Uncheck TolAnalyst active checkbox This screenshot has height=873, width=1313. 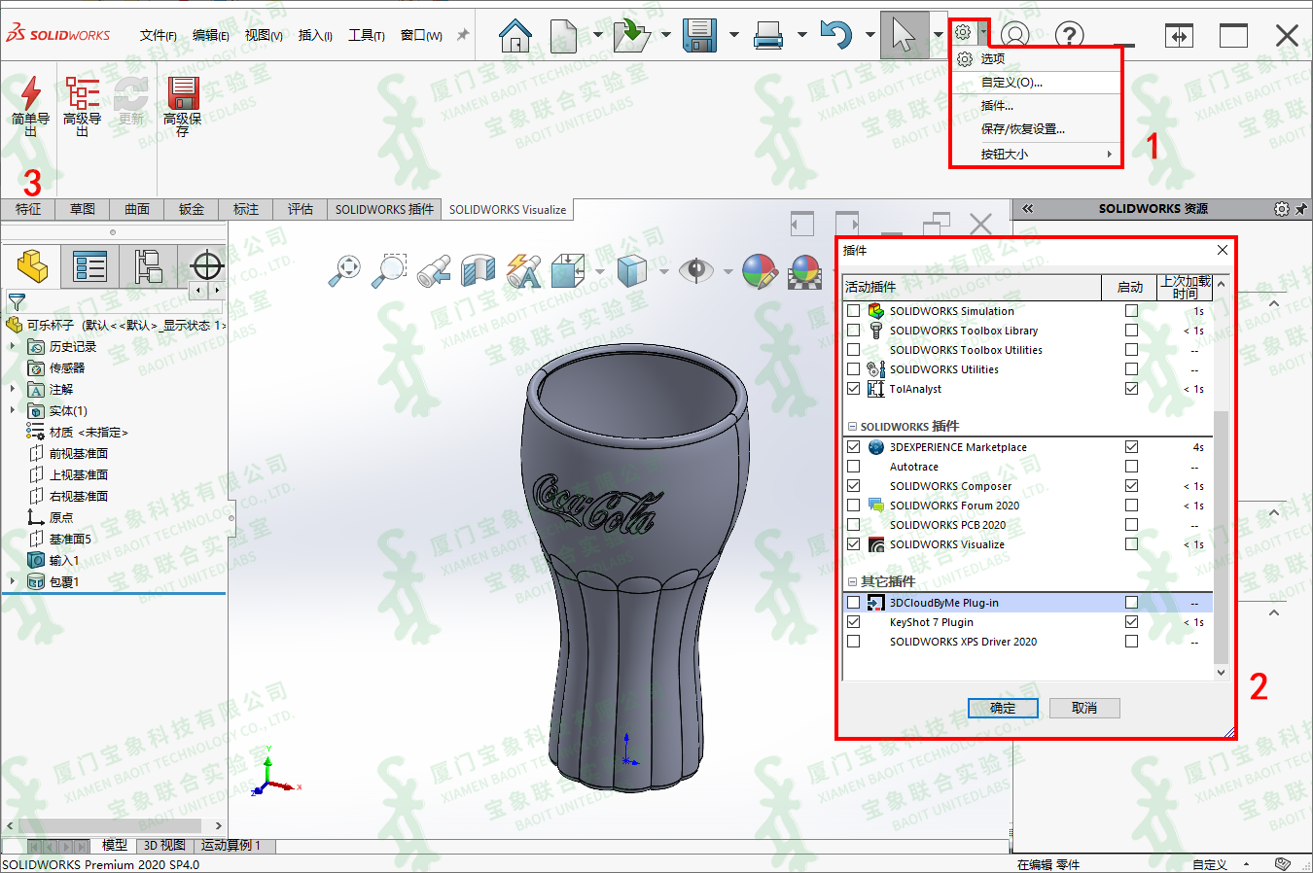[854, 389]
